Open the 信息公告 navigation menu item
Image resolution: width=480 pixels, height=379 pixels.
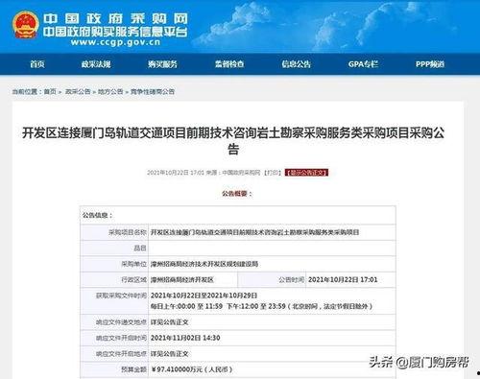(297, 64)
